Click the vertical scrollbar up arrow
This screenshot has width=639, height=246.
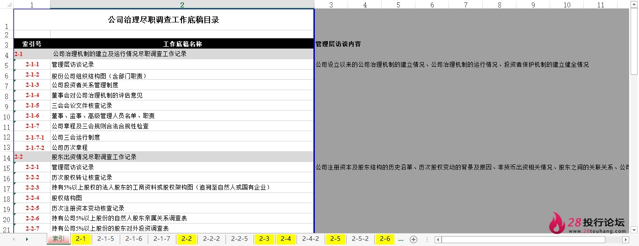pos(634,5)
